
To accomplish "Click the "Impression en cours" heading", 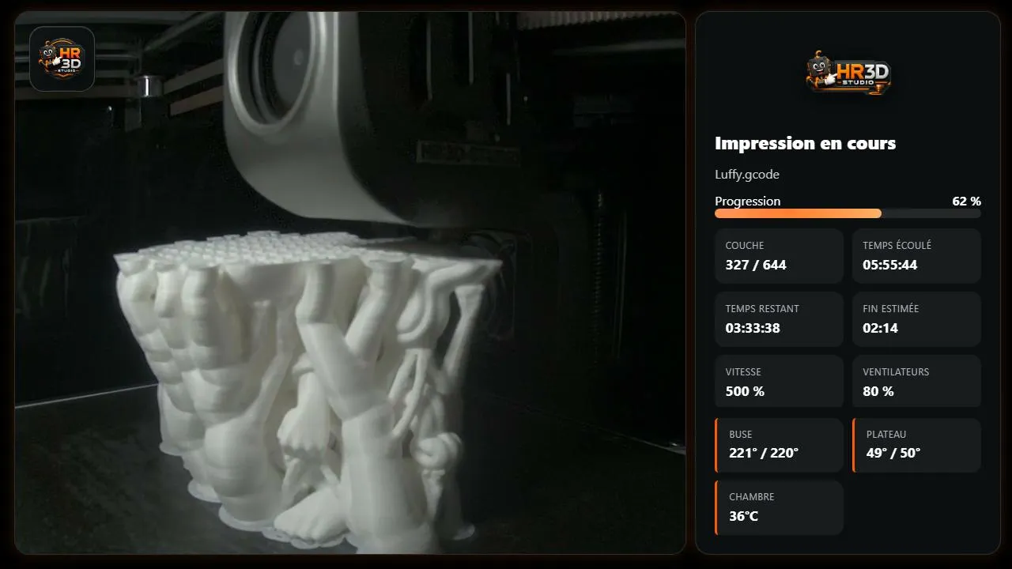I will (805, 143).
